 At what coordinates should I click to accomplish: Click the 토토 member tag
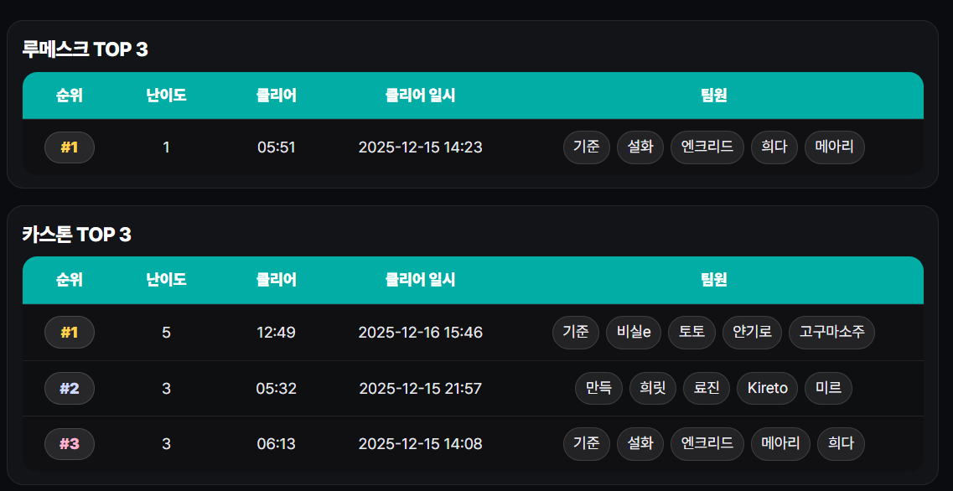coord(691,333)
